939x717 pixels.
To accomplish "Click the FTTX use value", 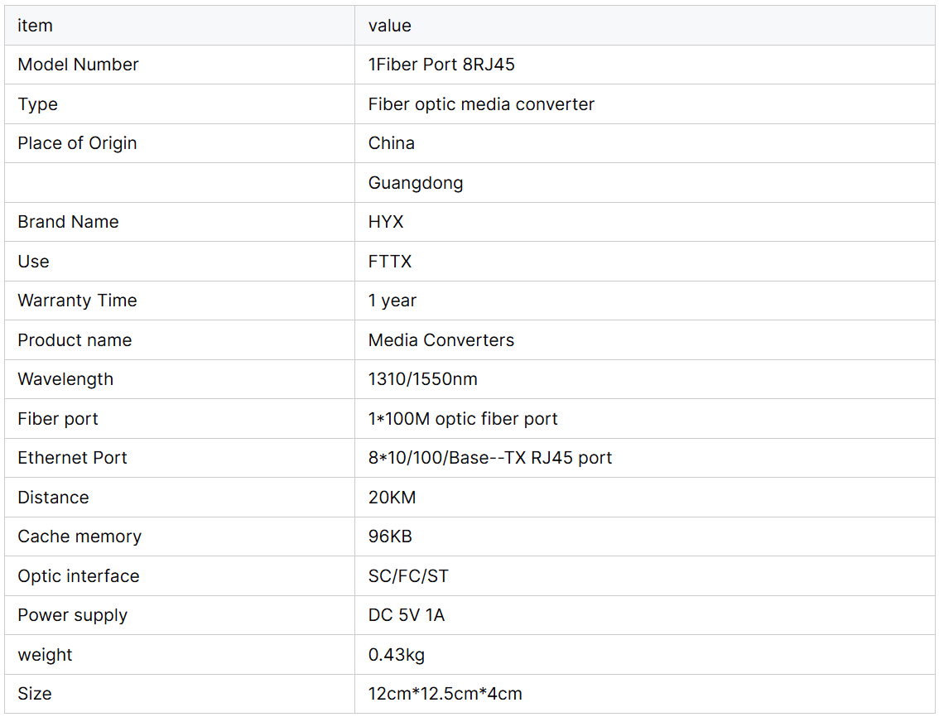I will click(389, 262).
